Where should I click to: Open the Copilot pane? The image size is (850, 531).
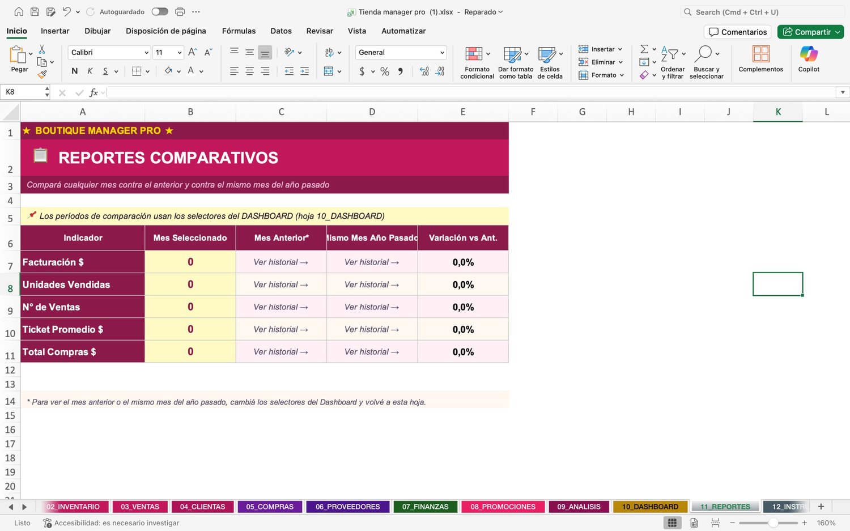point(809,59)
